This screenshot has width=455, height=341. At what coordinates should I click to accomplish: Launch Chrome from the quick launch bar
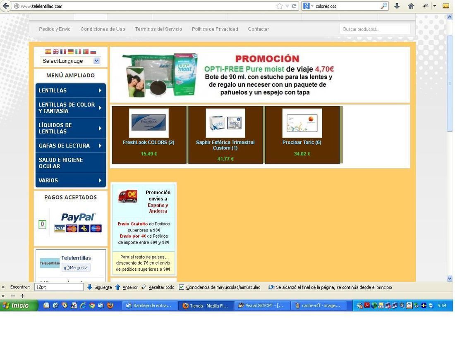coord(92,305)
